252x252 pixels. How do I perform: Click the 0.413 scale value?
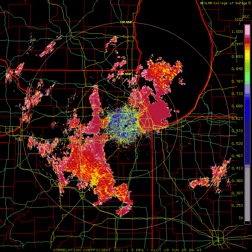[237, 168]
